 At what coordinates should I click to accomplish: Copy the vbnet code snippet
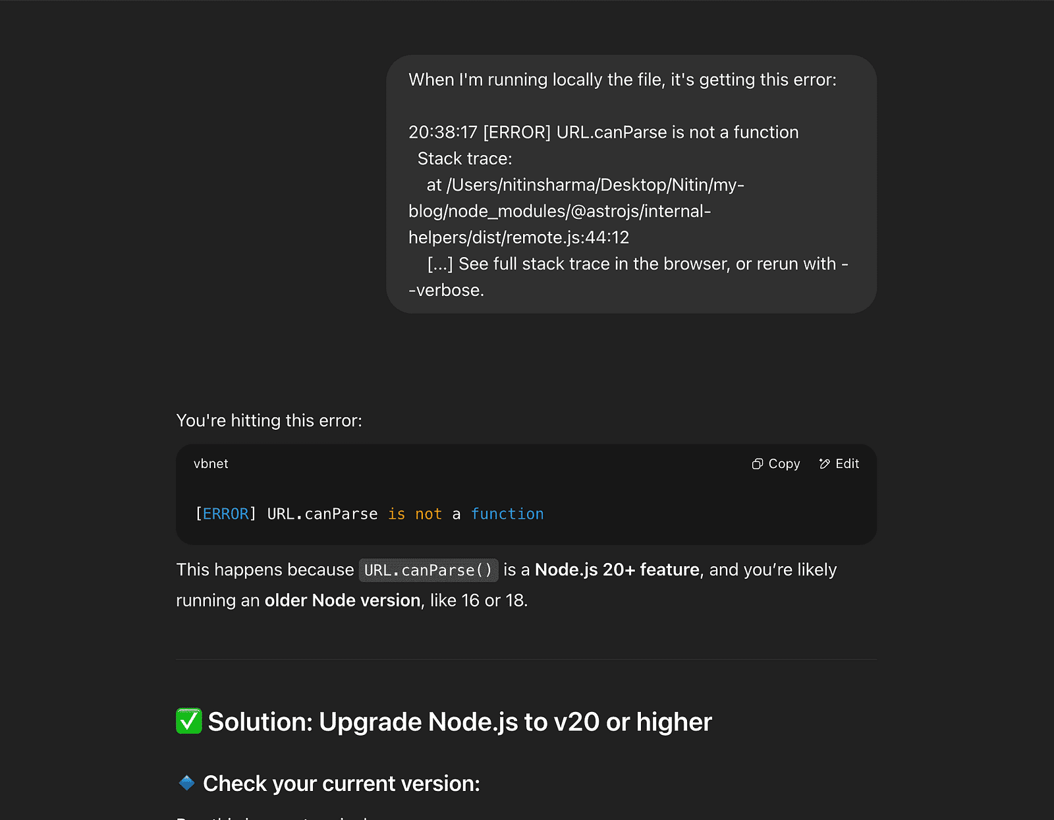(x=776, y=464)
